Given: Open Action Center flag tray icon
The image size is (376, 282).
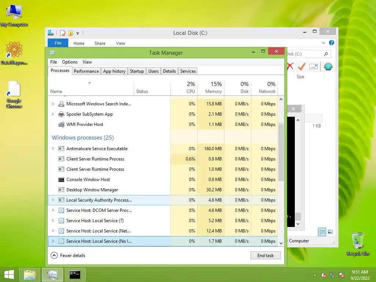Looking at the screenshot, I should (341, 275).
